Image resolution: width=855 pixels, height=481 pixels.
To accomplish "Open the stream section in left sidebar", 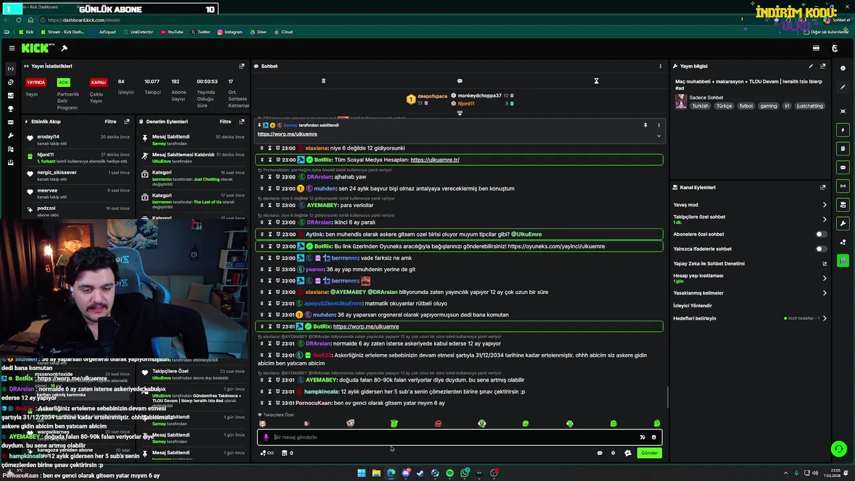I will tap(10, 69).
